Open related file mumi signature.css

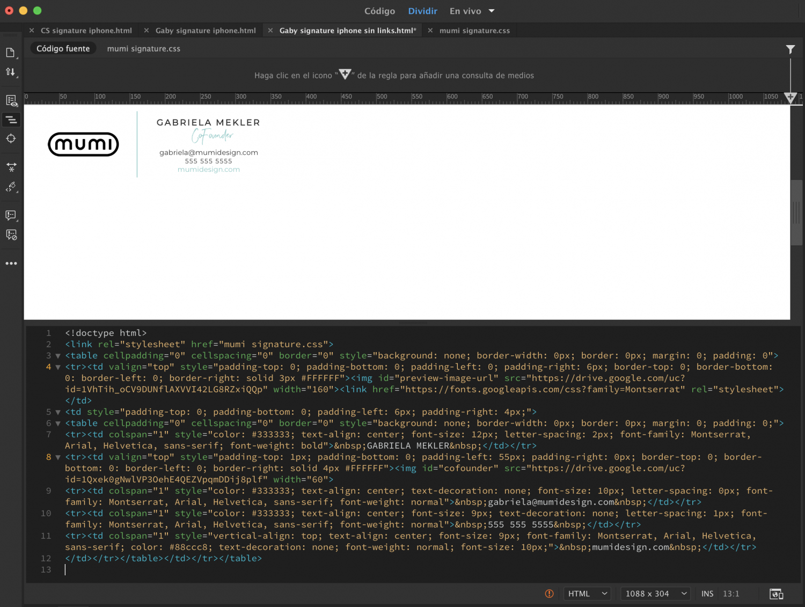coord(144,48)
